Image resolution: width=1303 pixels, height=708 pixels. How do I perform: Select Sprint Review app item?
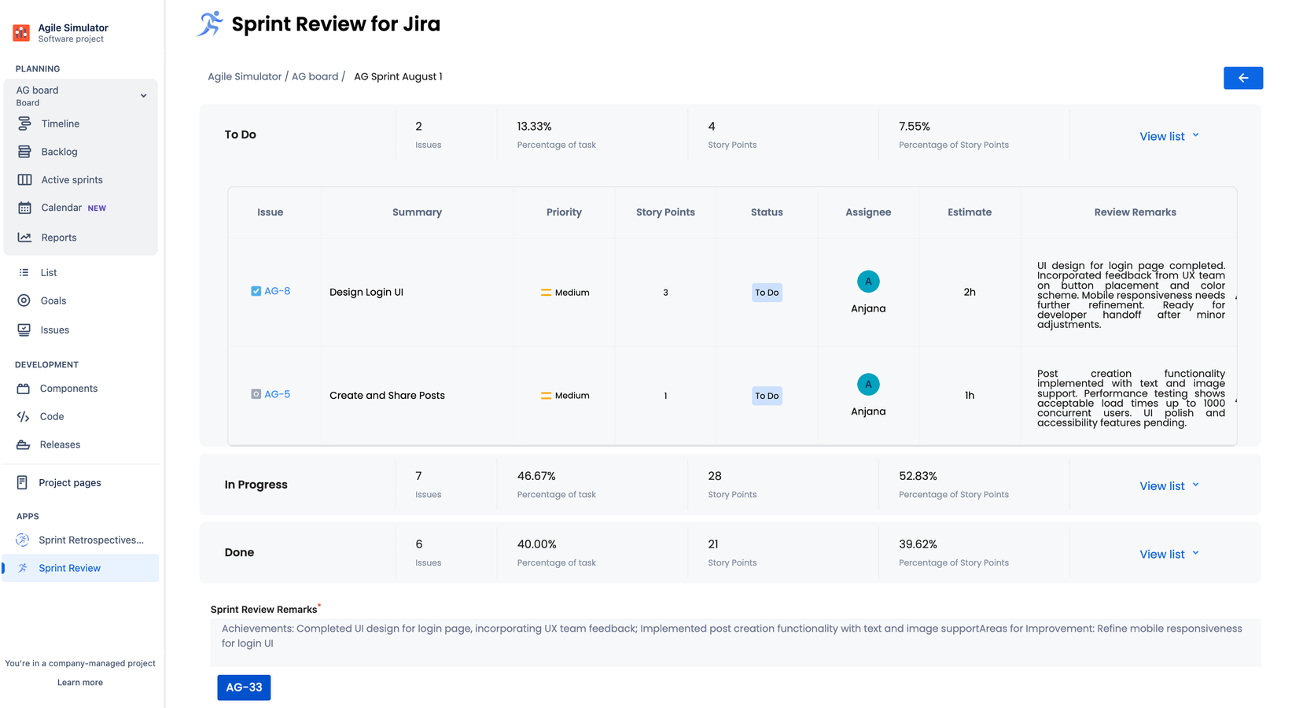80,568
